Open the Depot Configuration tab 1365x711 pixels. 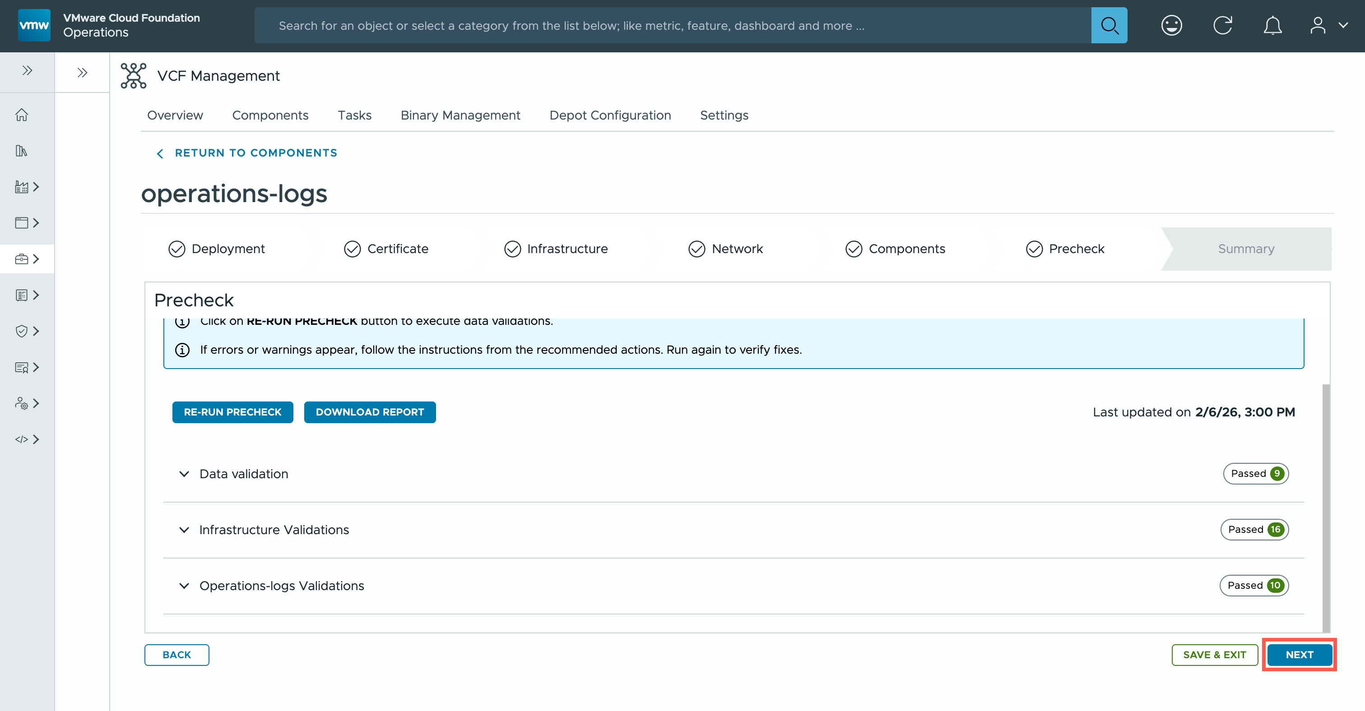[610, 115]
